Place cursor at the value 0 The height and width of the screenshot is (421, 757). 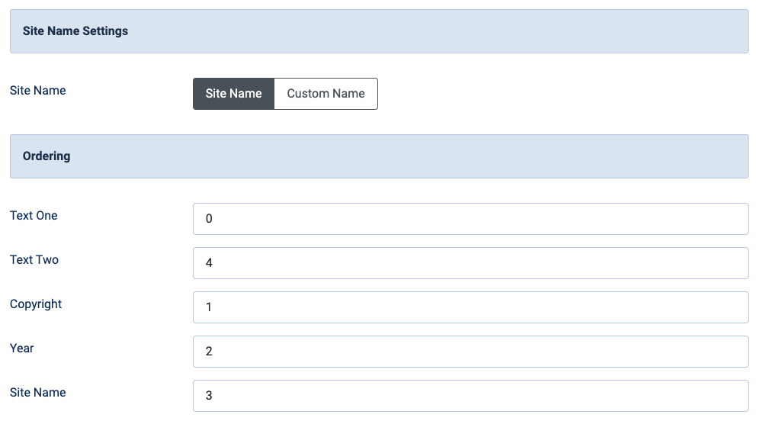pos(209,219)
